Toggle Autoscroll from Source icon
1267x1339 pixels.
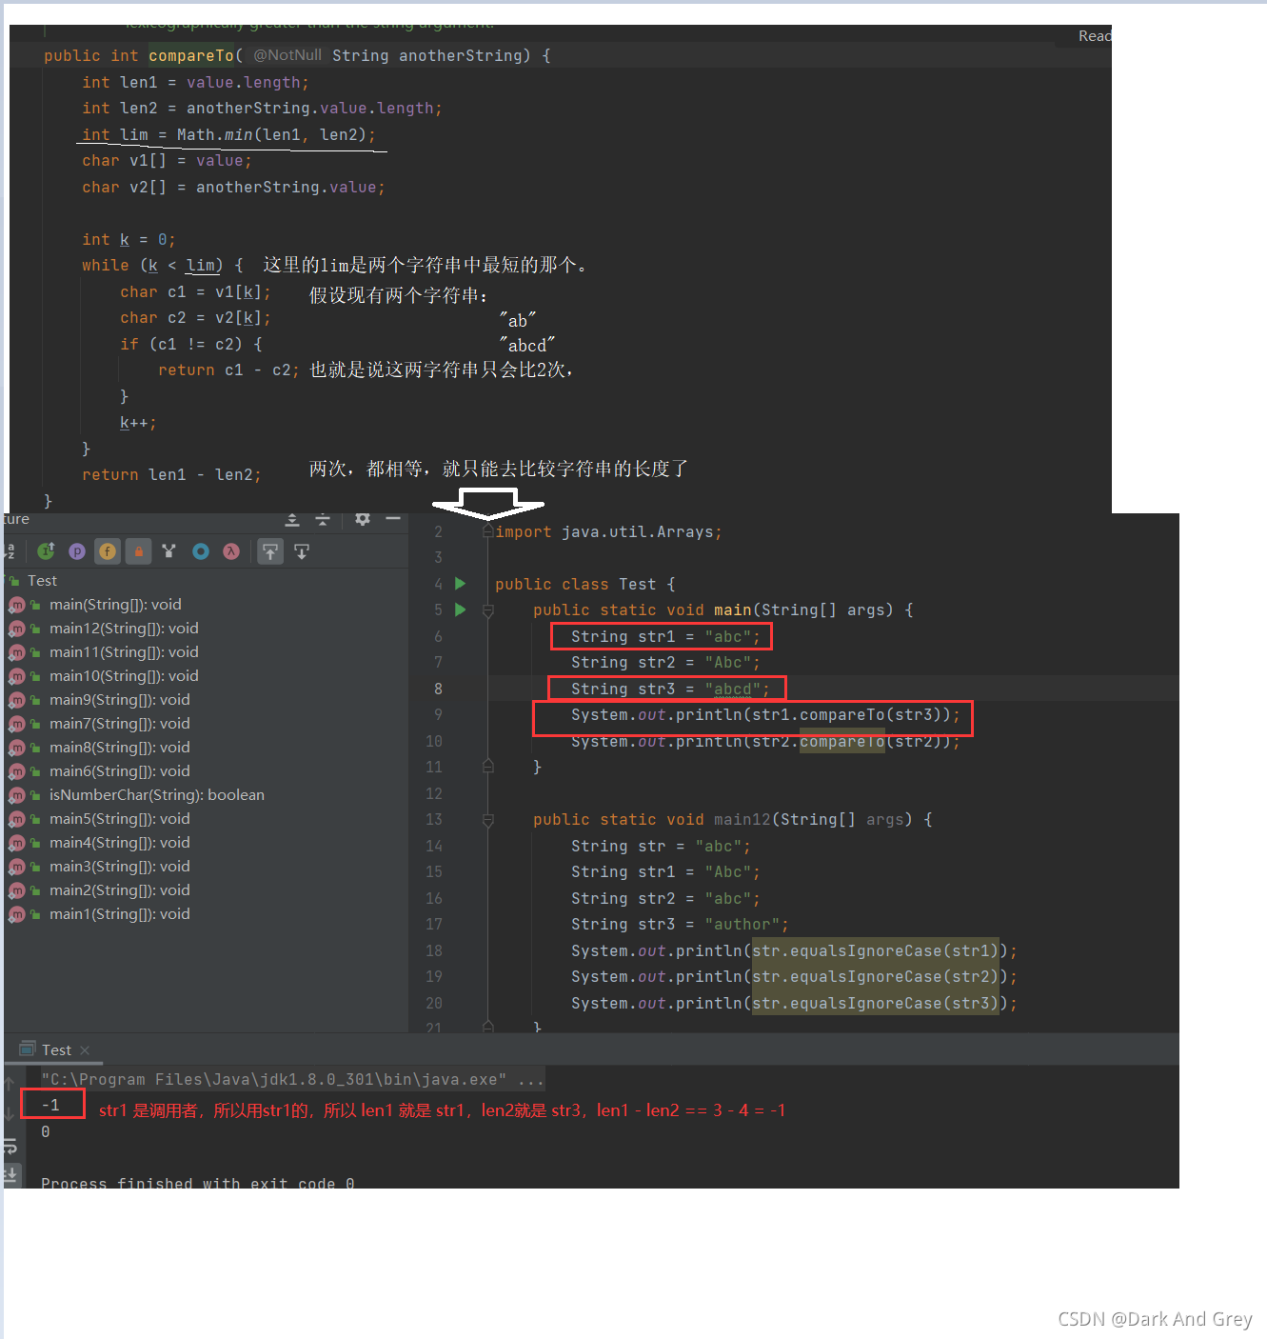302,551
